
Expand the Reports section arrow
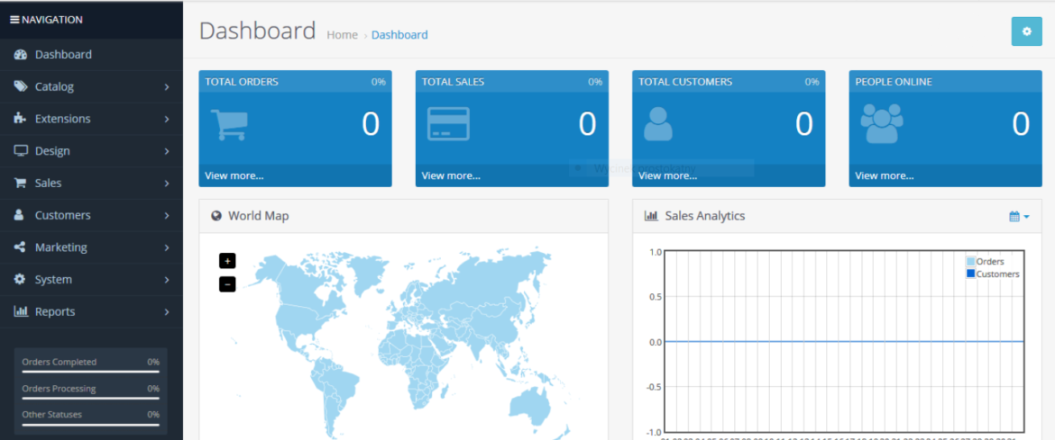click(167, 312)
